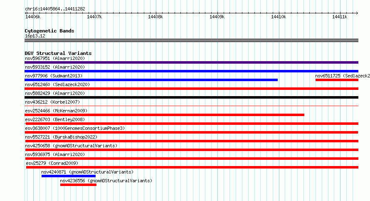
Task: Select the gray 16p13.12 cytogenetic band bar
Action: coord(191,40)
